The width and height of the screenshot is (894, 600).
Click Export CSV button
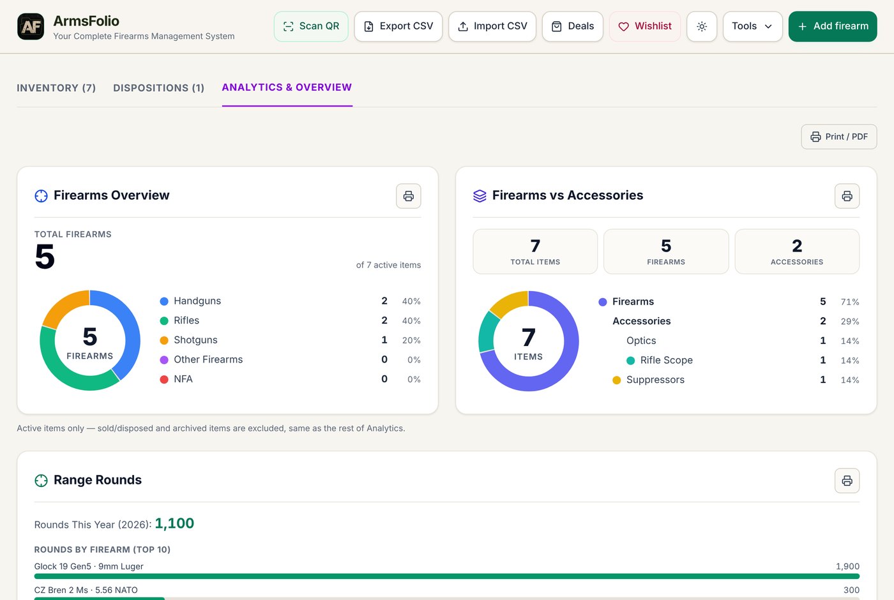click(x=398, y=26)
